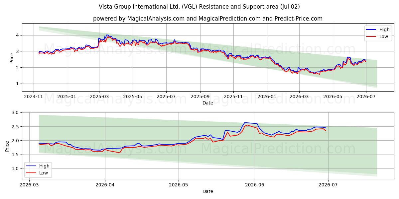
Task: Click the '2026-01' x-axis label
Action: click(x=267, y=97)
